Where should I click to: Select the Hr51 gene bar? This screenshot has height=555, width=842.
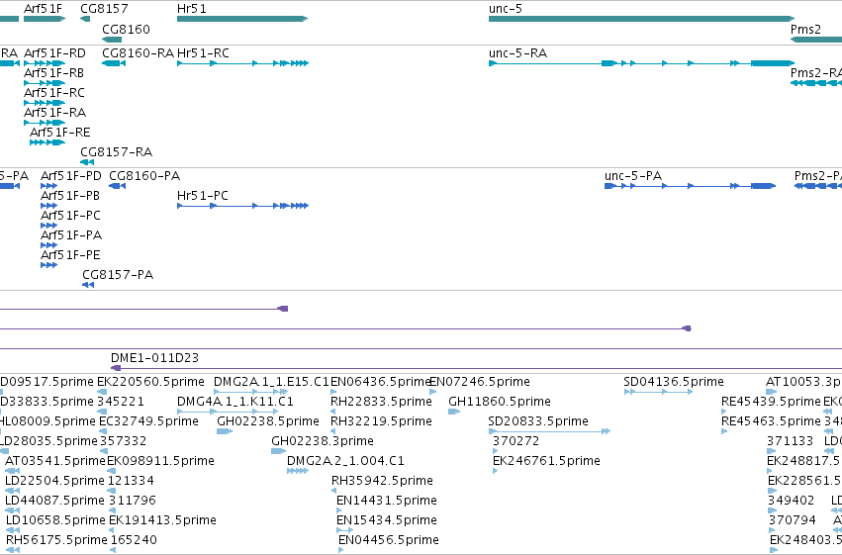(x=242, y=19)
